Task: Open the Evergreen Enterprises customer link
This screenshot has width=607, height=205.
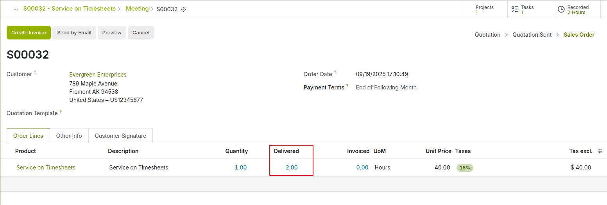Action: (x=98, y=75)
